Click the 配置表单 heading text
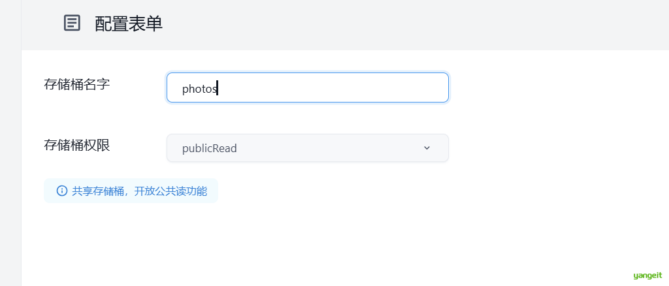The image size is (669, 286). coord(129,24)
